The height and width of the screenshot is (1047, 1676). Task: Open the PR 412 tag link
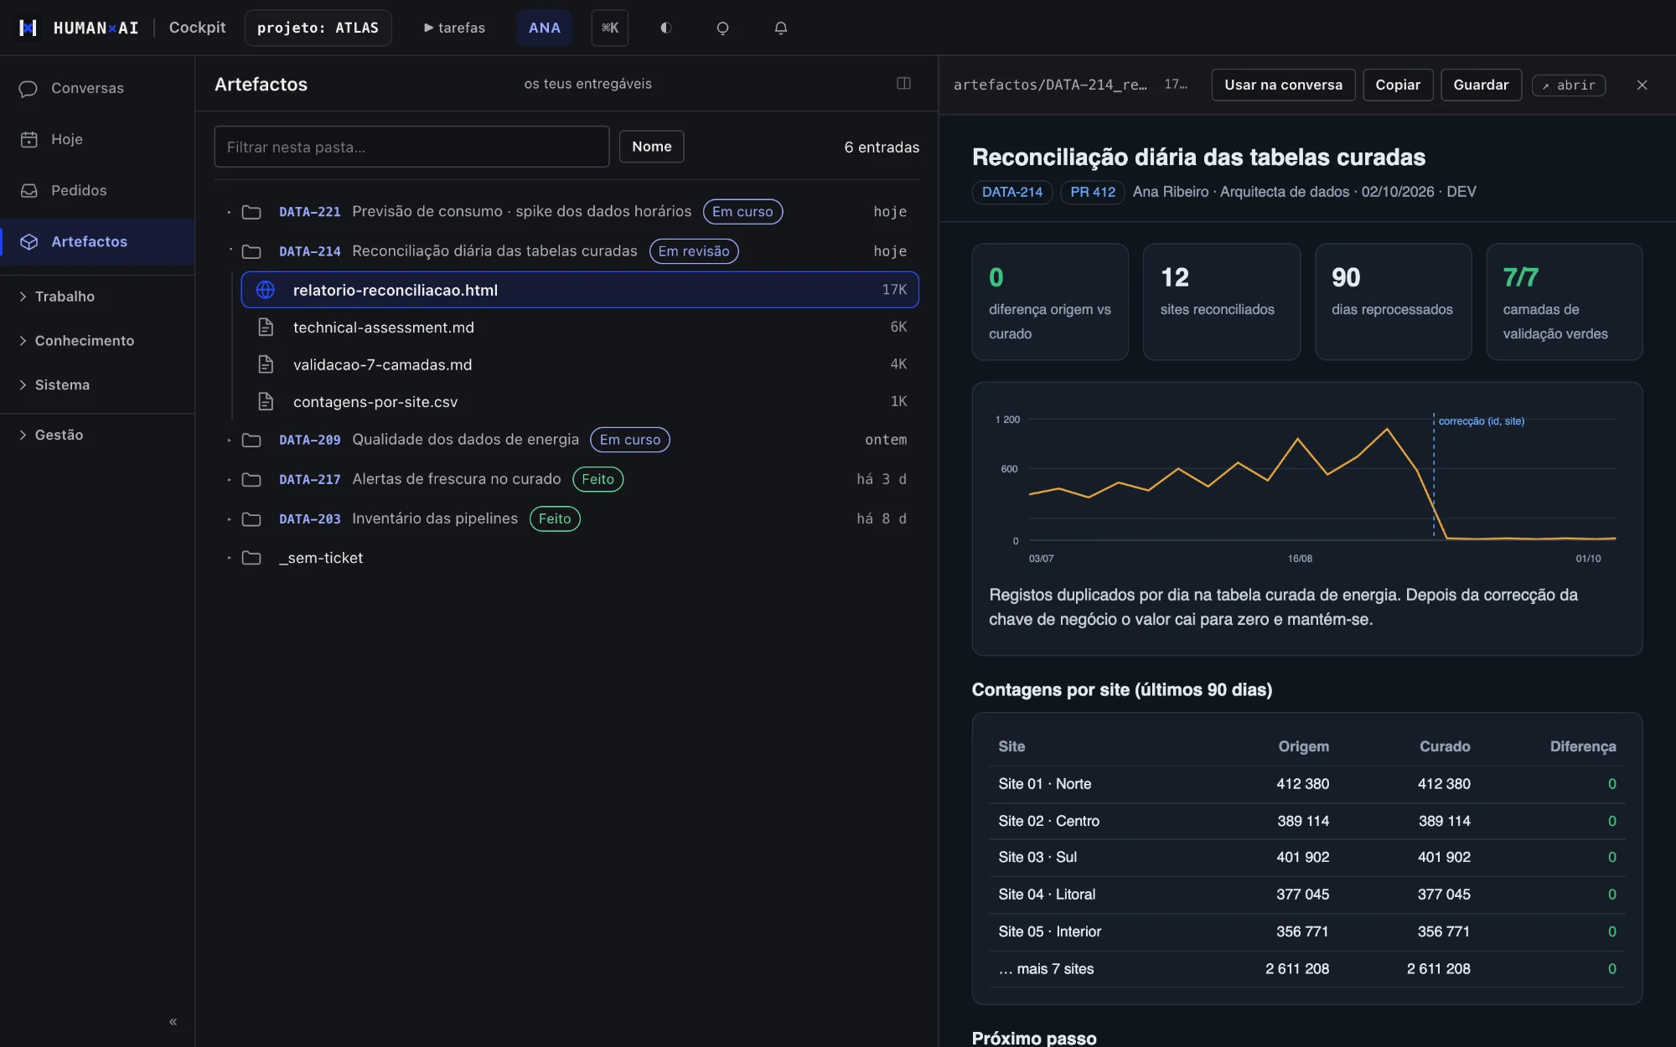tap(1093, 192)
